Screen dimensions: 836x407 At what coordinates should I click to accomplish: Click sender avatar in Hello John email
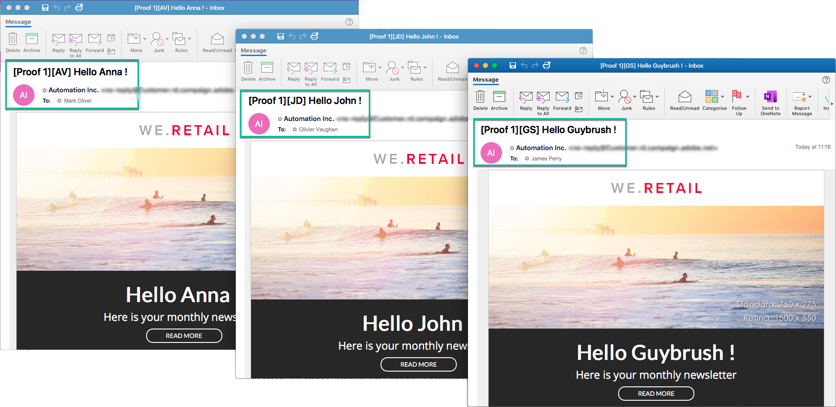pos(259,124)
